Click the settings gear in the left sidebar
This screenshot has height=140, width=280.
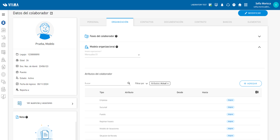3,74
